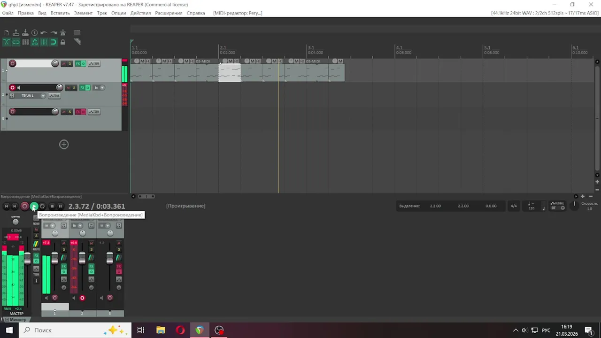This screenshot has height=338, width=601.
Task: Expand the TEYUN 1 input selector
Action: pyautogui.click(x=43, y=96)
